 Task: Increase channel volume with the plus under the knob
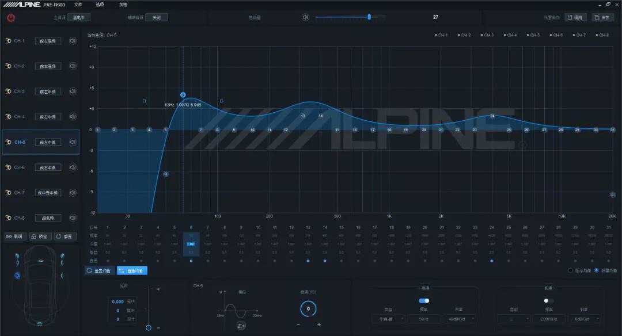coord(319,324)
